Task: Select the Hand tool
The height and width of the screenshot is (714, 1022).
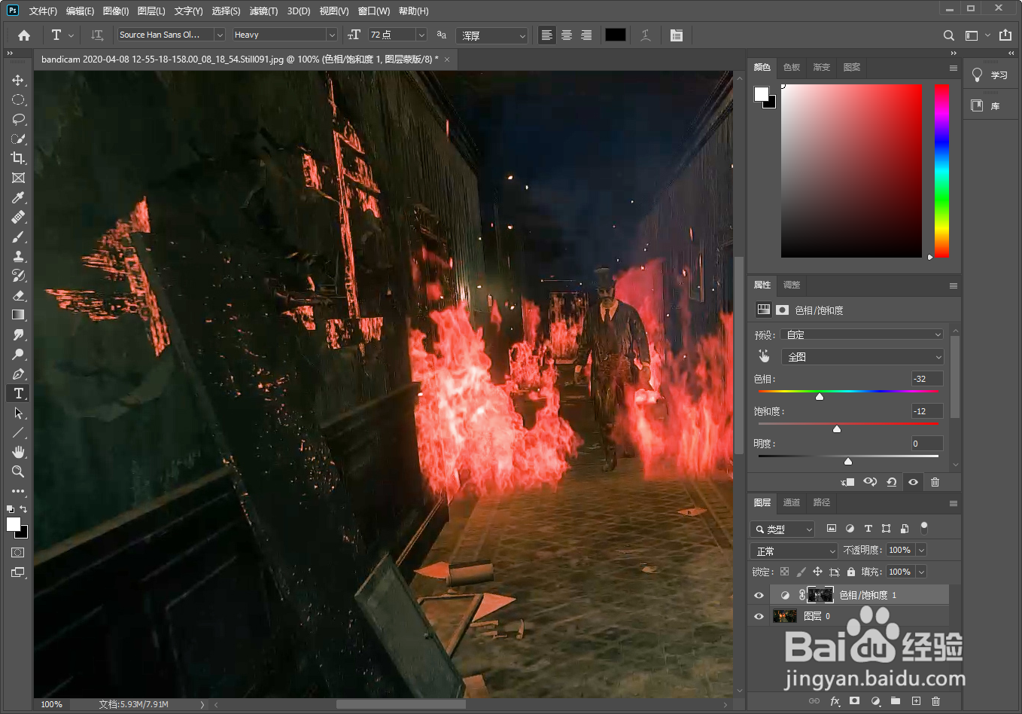Action: [18, 452]
